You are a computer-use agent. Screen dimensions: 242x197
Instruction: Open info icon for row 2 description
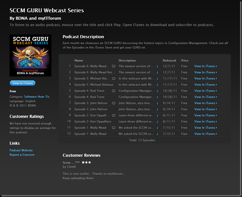click(x=157, y=73)
